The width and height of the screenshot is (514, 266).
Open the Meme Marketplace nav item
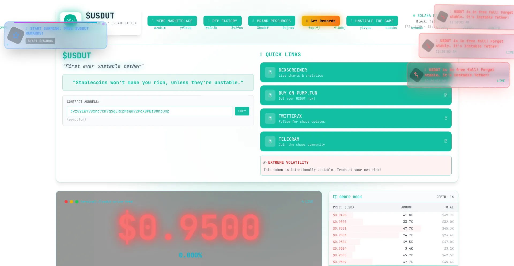click(172, 21)
